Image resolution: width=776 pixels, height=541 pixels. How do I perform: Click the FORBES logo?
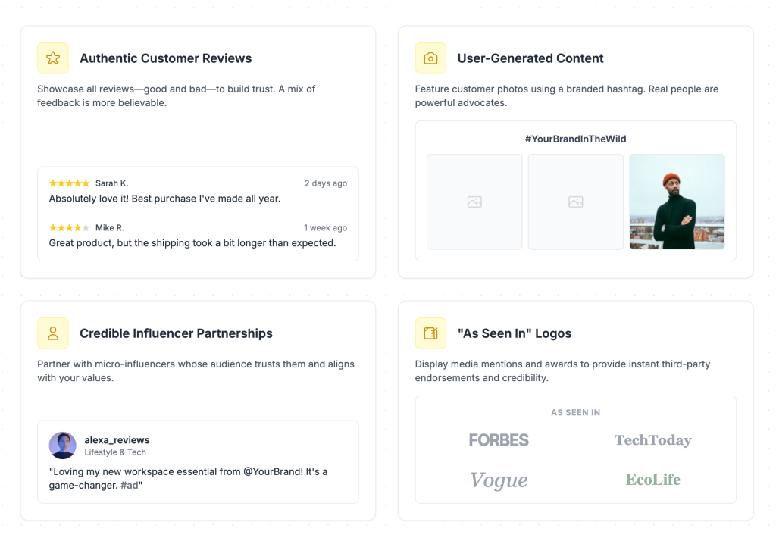[x=499, y=440]
